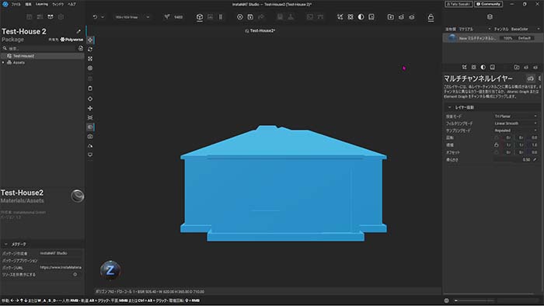Click the Polyverse link

point(71,40)
